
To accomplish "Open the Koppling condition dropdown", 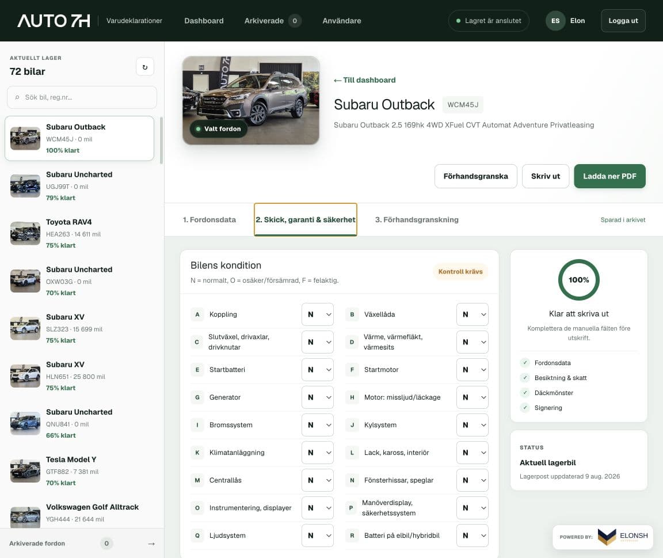I will (x=318, y=314).
